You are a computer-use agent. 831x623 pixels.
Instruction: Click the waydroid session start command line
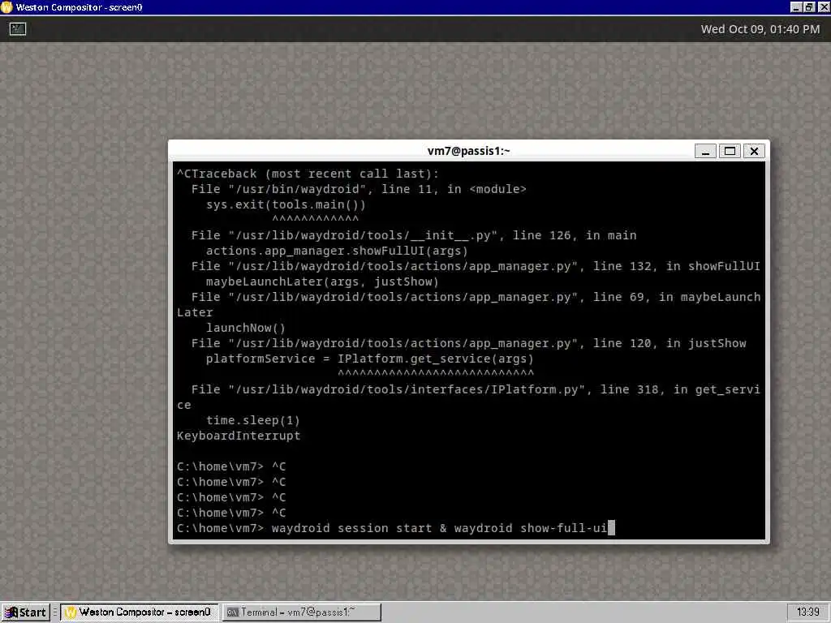396,528
